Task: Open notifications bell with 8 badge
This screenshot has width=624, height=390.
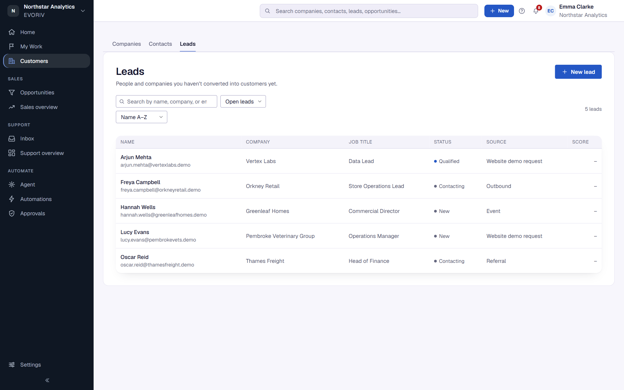Action: (x=536, y=11)
